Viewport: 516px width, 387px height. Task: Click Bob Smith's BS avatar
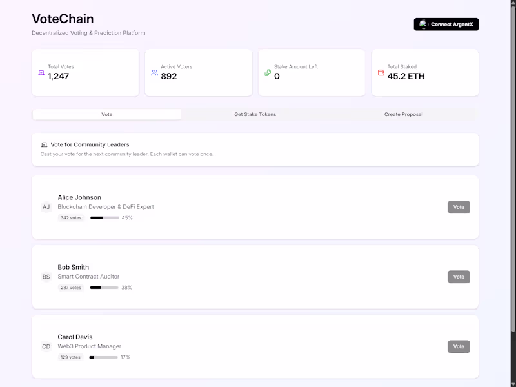[x=46, y=277]
